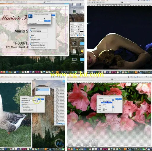Click Chrome in the top-left screenshot's dock
This screenshot has height=151, width=152.
(9, 72)
